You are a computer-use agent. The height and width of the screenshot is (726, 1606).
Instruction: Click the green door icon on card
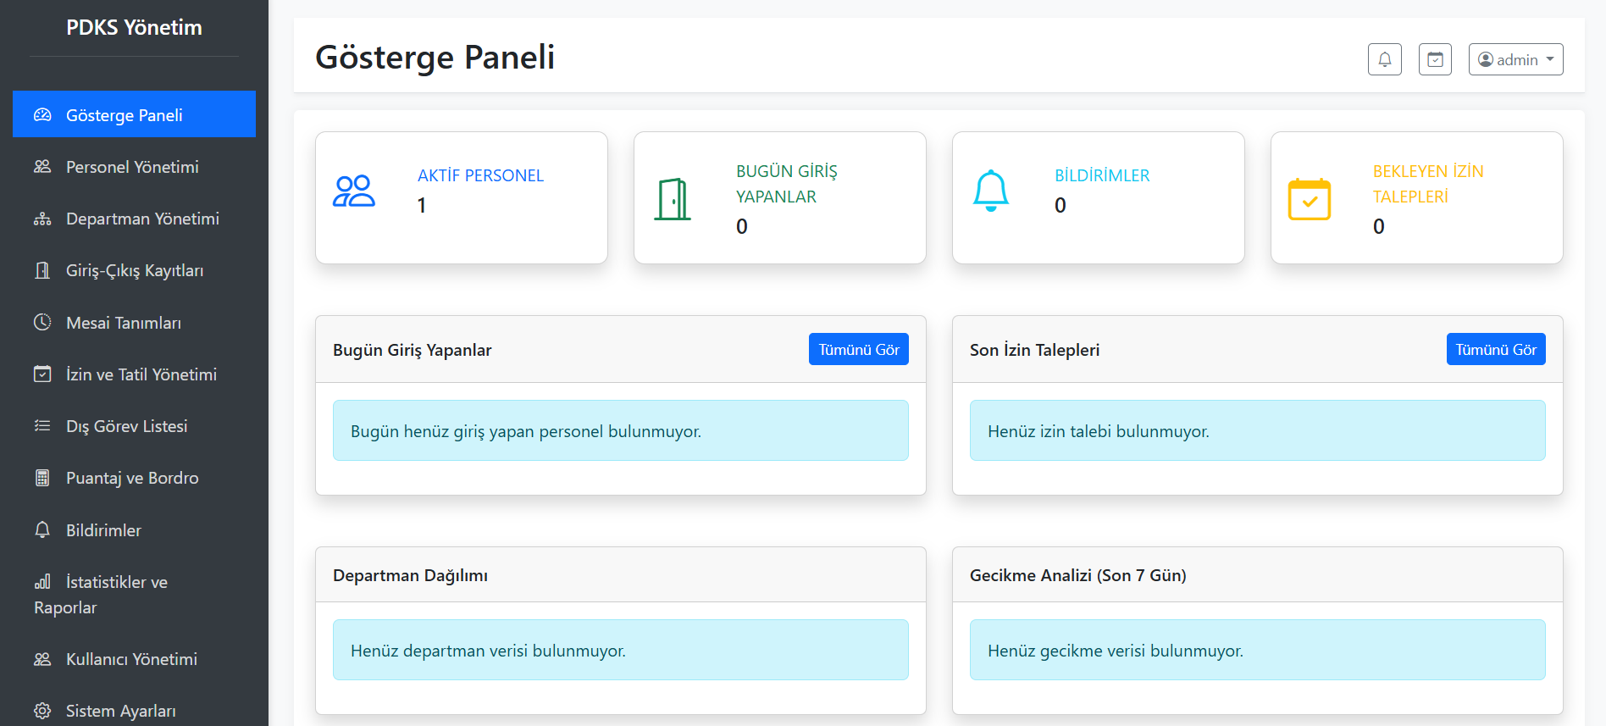pos(673,199)
